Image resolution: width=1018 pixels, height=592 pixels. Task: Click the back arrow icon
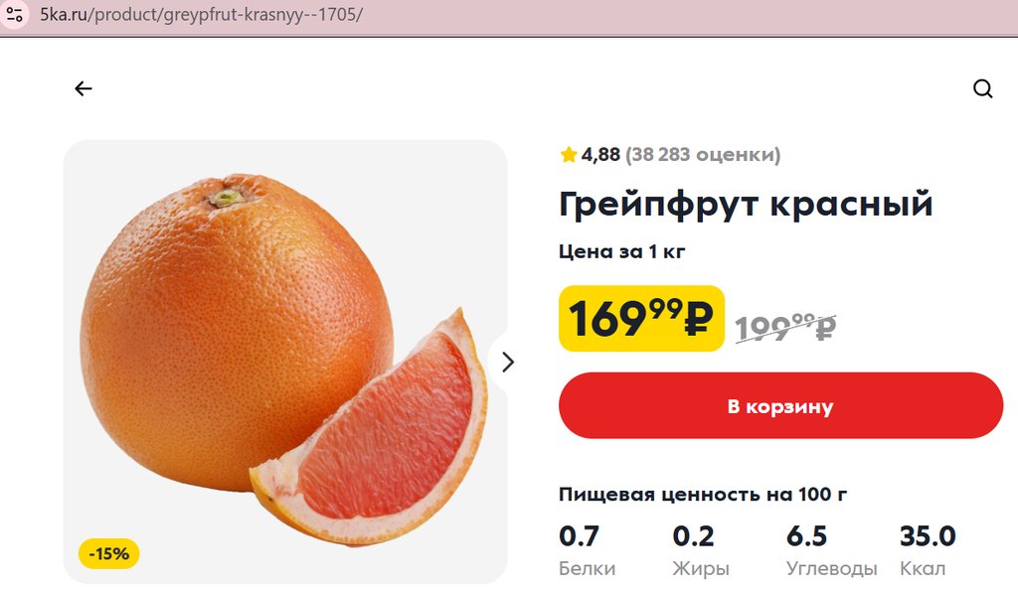83,88
